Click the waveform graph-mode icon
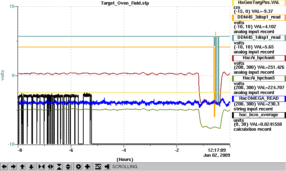This screenshot has width=286, height=171. (x=98, y=167)
